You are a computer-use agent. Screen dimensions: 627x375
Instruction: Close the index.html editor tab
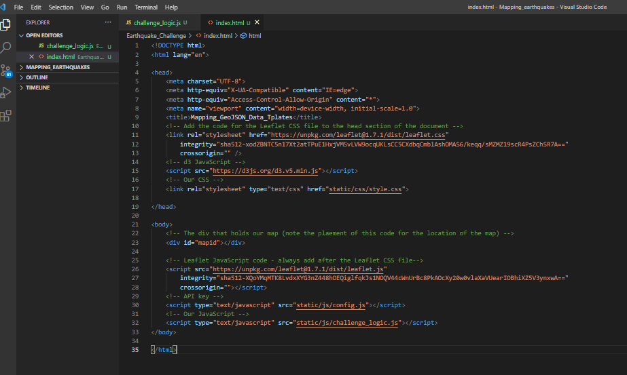coord(257,22)
